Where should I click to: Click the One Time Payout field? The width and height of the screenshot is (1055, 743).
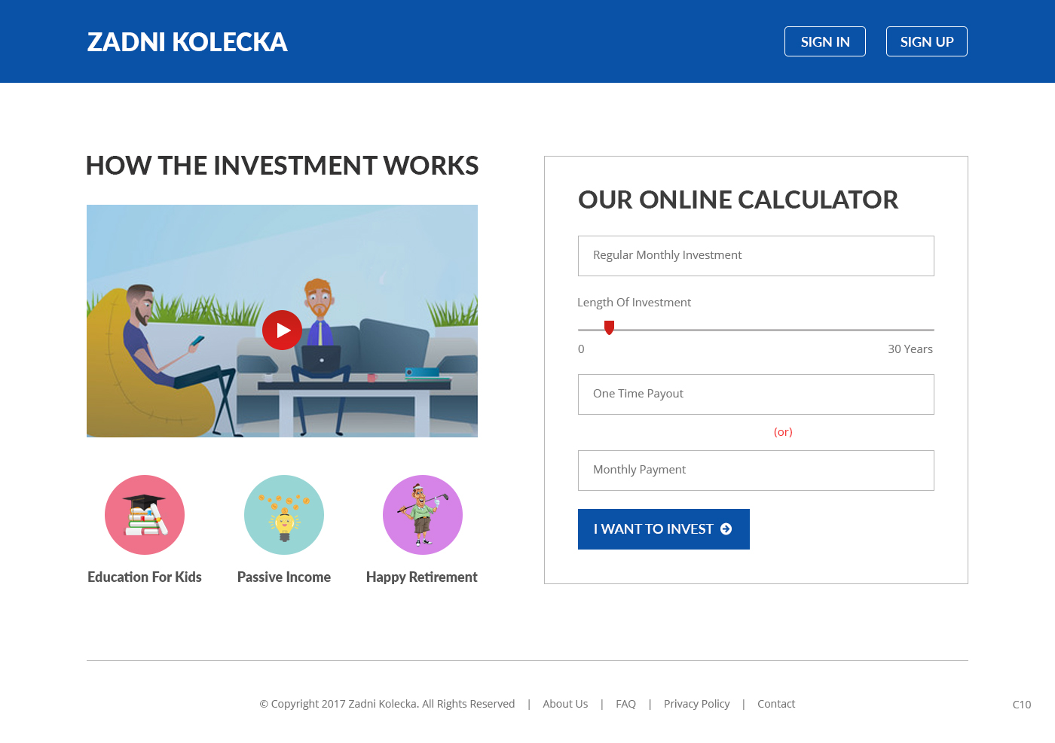coord(756,394)
